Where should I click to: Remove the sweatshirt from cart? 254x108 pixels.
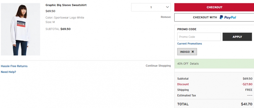pyautogui.click(x=166, y=17)
